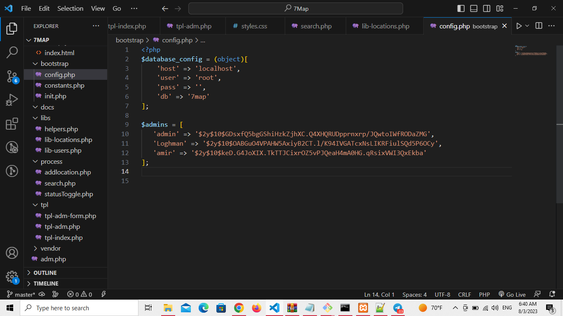
Task: Click the Synchronize Changes cloud icon
Action: [42, 295]
